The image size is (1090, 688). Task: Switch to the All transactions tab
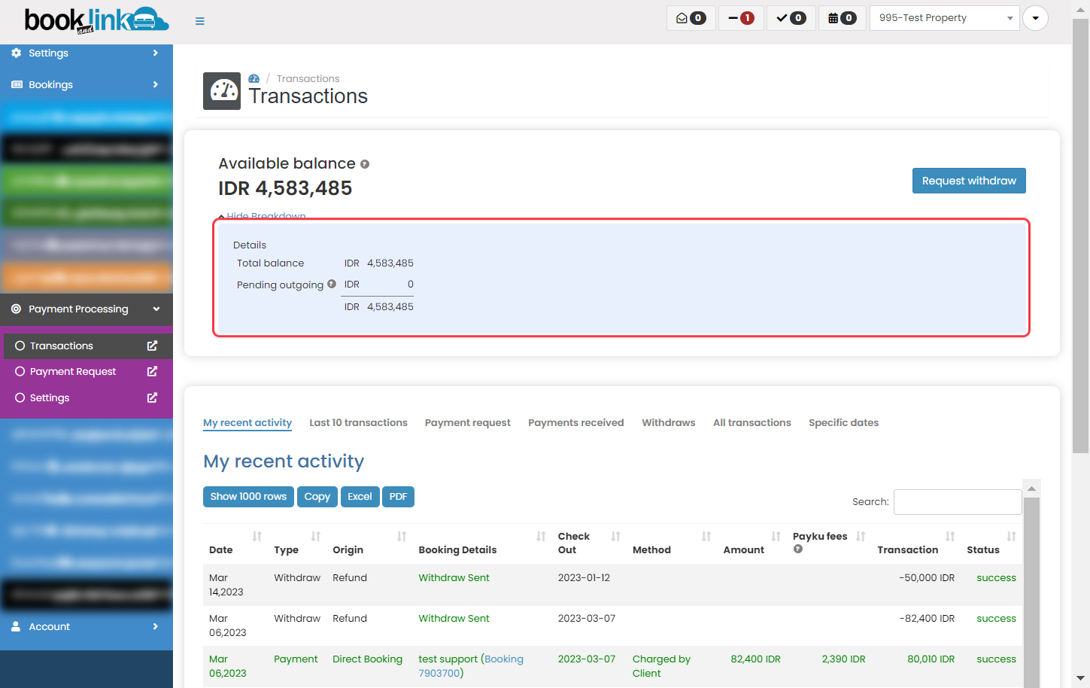[752, 423]
